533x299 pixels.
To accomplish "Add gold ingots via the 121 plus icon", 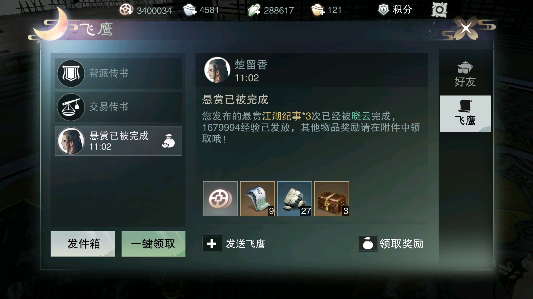I will tap(318, 10).
